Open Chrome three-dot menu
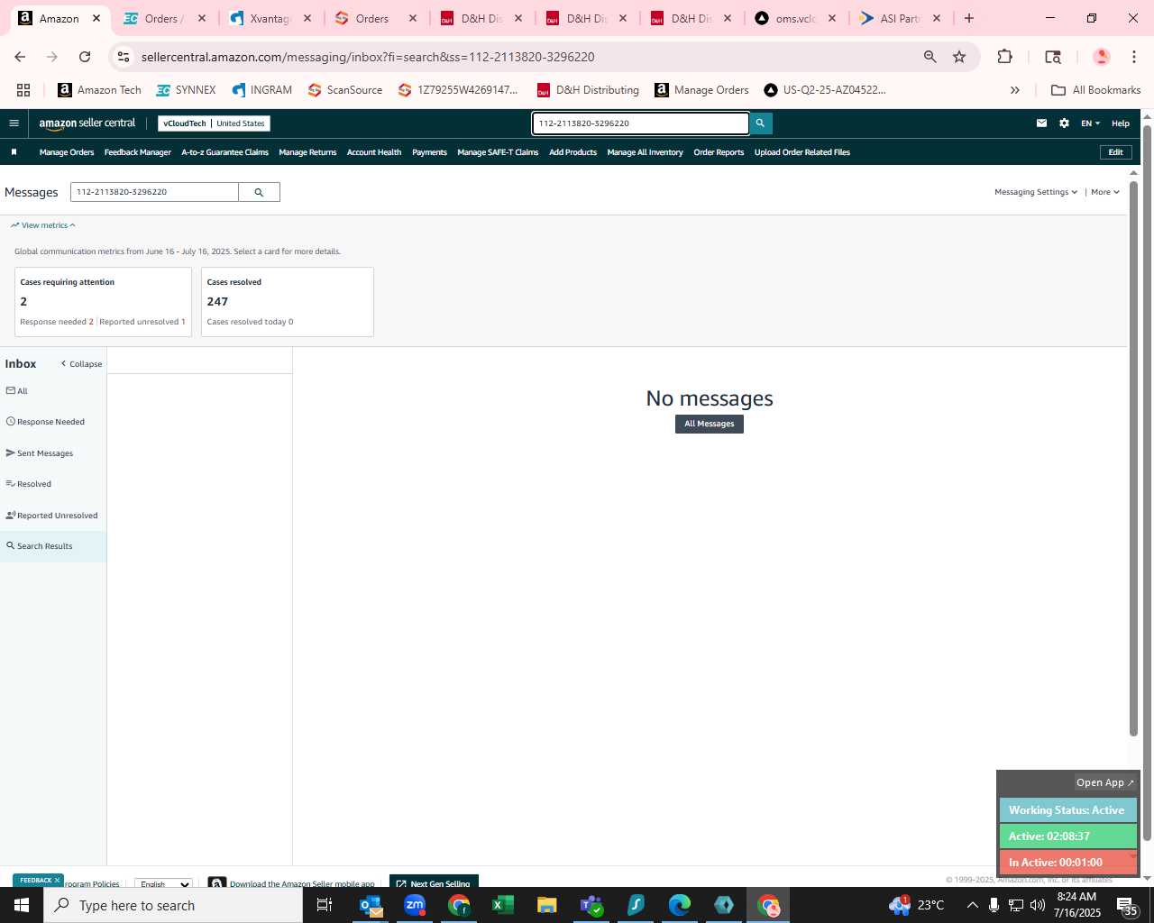This screenshot has height=923, width=1154. coord(1133,57)
